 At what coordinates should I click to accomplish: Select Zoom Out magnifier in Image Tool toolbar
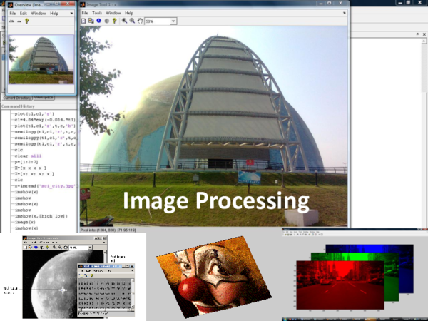(133, 21)
